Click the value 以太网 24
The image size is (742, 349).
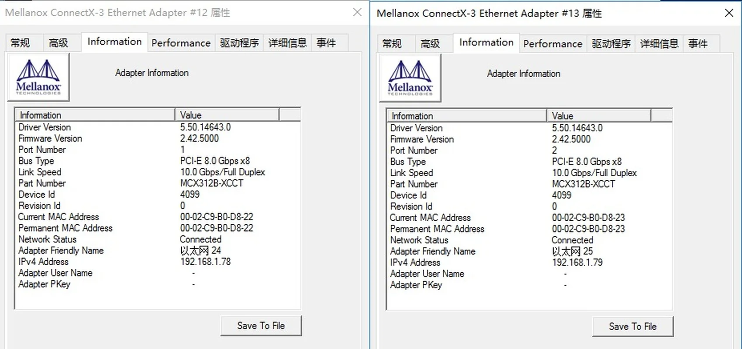(200, 250)
